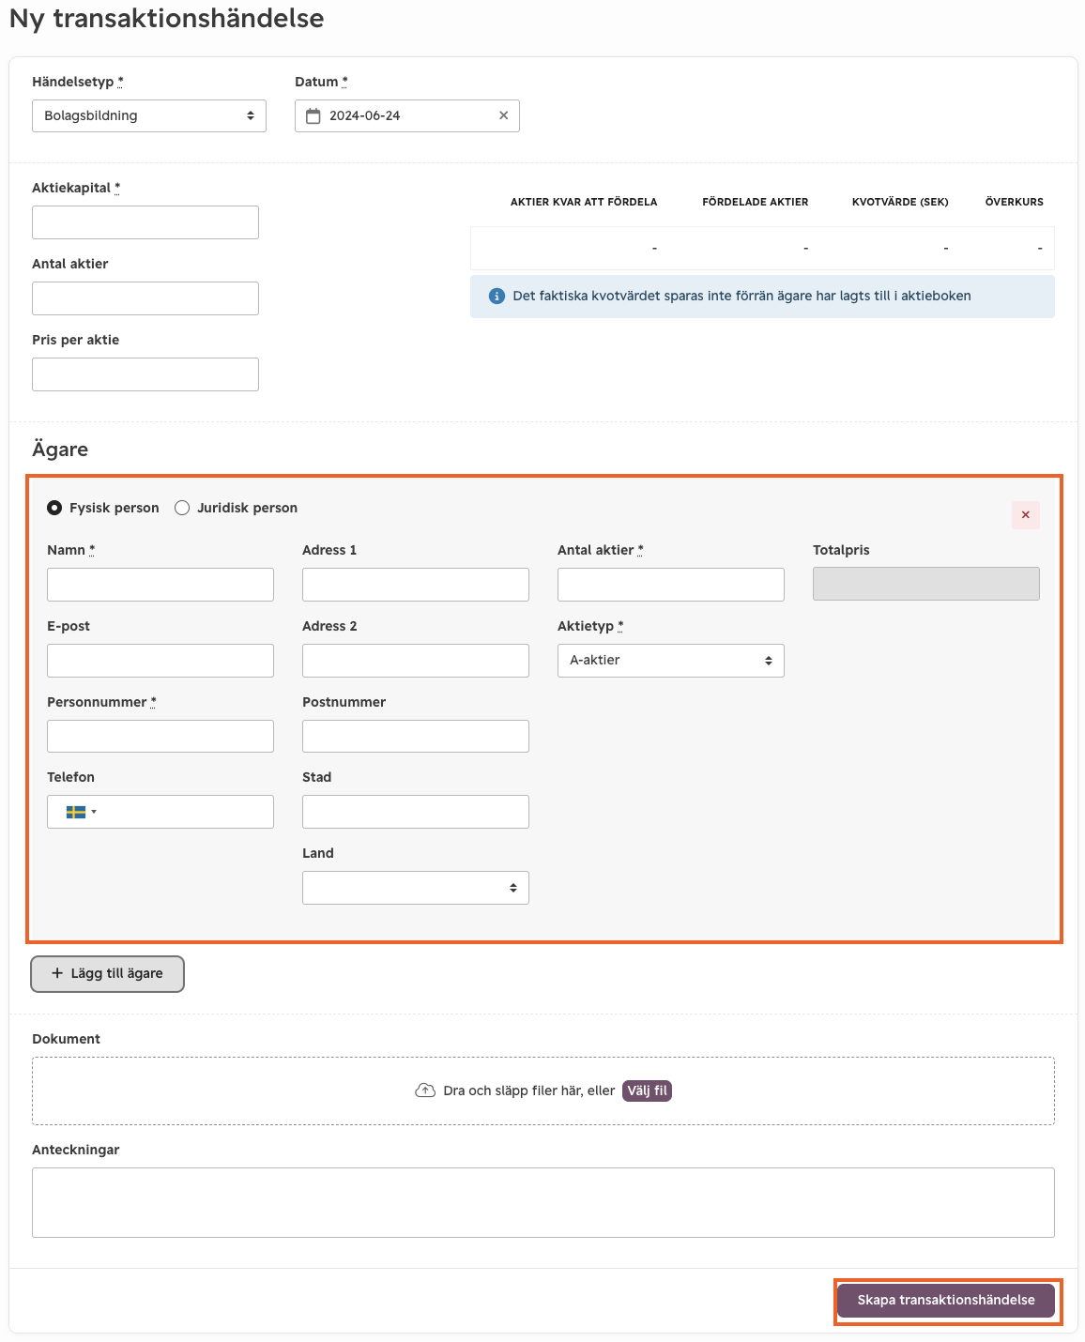Click the AKTIER KVAR ATT FÖRDELA column header
The width and height of the screenshot is (1085, 1342).
(x=584, y=202)
